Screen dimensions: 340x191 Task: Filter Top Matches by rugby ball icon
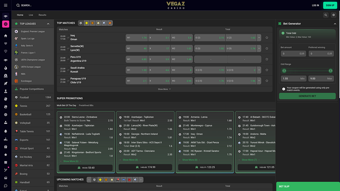pos(110,23)
